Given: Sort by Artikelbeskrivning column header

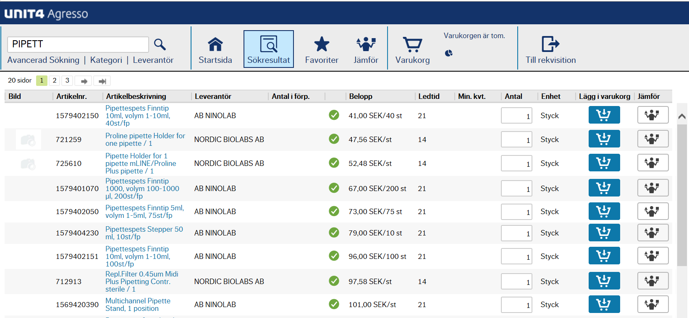Looking at the screenshot, I should 136,96.
